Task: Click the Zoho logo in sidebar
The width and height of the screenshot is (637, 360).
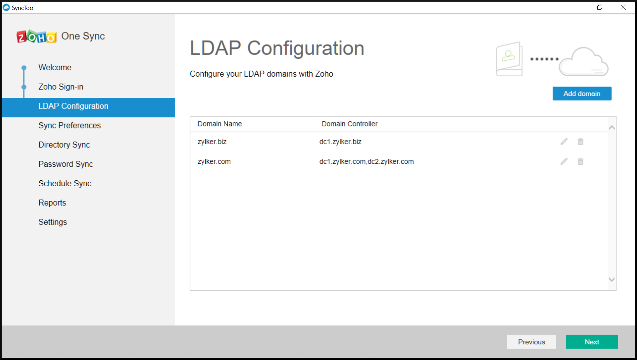Action: point(37,37)
